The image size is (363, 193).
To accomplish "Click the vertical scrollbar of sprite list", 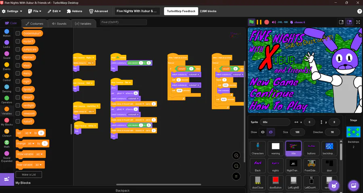I will click(341, 151).
